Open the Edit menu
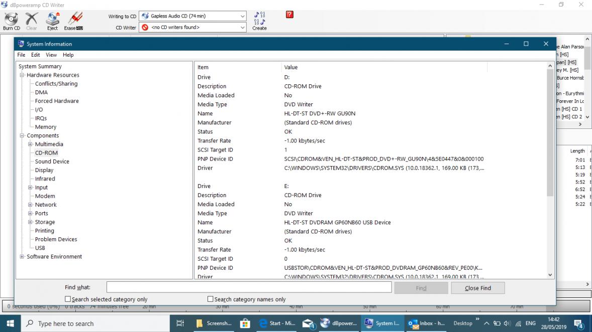The height and width of the screenshot is (332, 592). coord(36,55)
